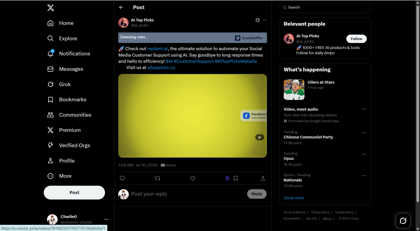
Task: Follow AI Top Picks
Action: [356, 38]
